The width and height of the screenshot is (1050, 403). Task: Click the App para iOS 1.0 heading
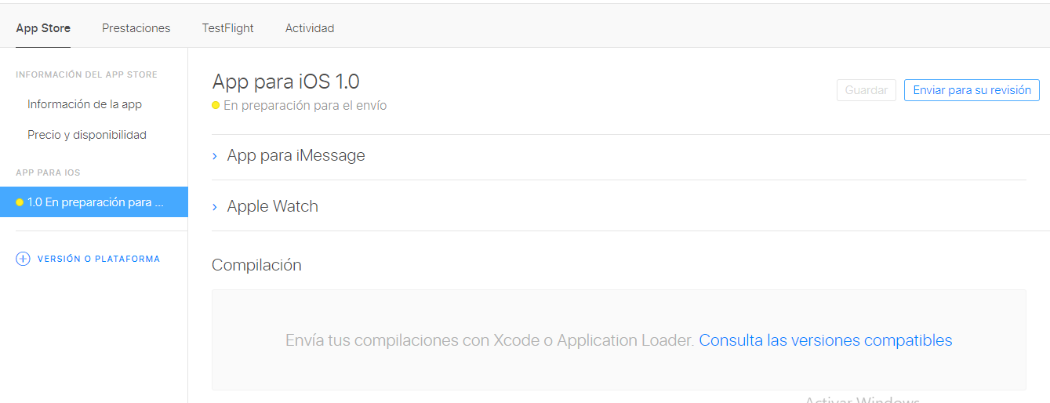pyautogui.click(x=285, y=82)
